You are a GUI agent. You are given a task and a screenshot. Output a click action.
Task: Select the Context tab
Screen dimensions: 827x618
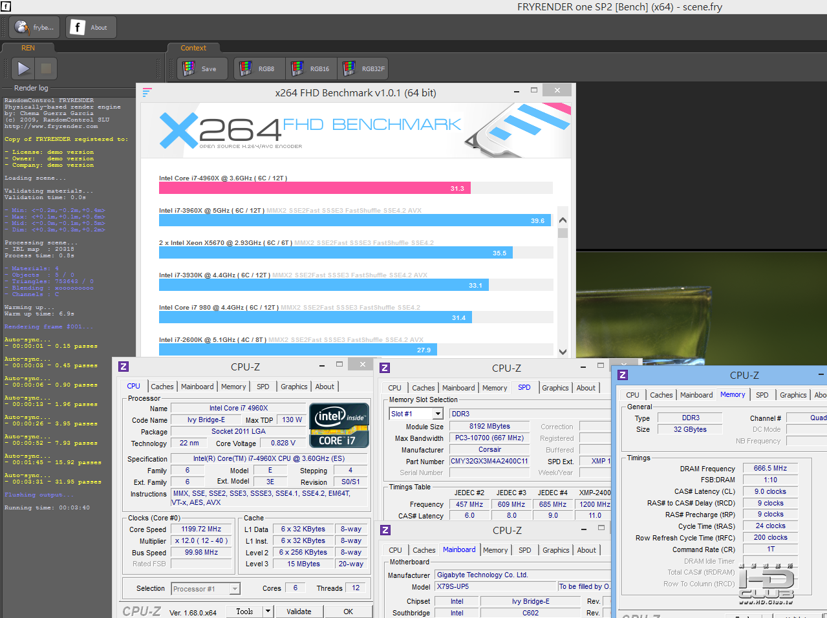click(x=193, y=48)
